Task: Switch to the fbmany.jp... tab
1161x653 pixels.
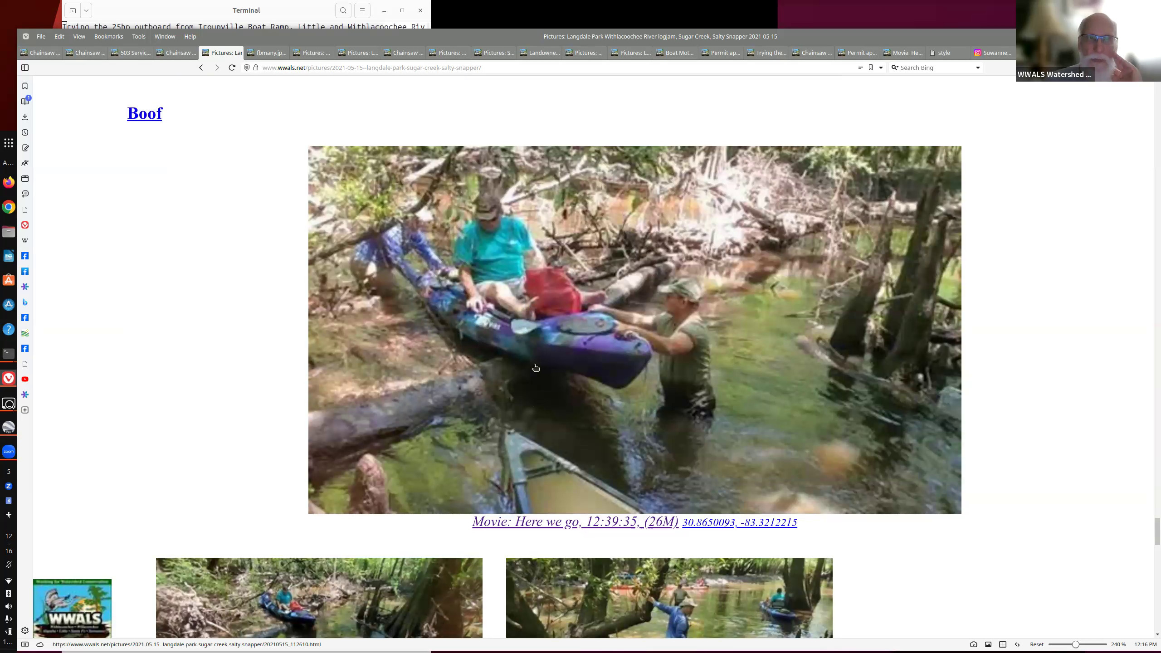Action: (267, 53)
